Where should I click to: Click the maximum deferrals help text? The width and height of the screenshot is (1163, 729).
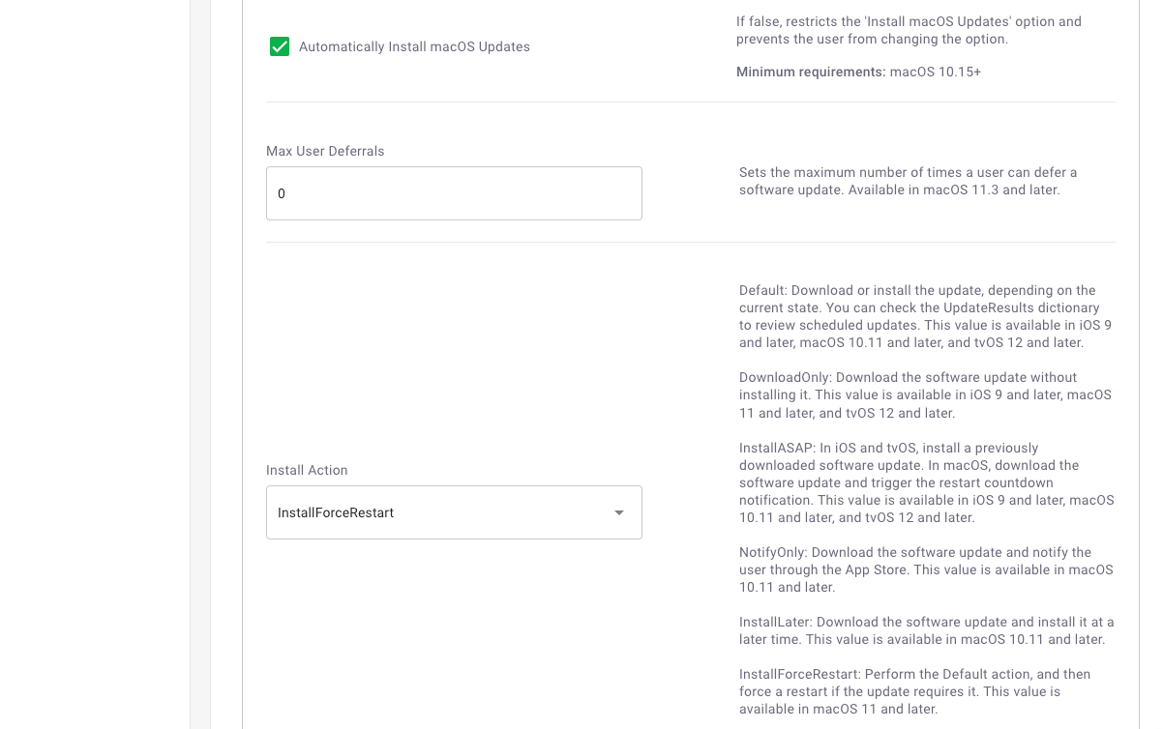tap(908, 181)
